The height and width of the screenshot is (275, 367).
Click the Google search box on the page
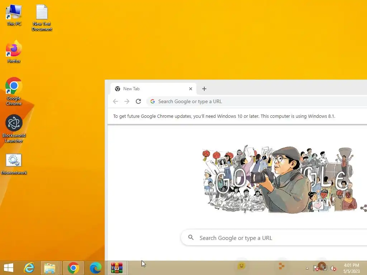tap(274, 238)
